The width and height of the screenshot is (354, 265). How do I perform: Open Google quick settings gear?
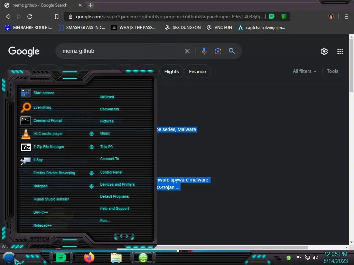coord(324,51)
